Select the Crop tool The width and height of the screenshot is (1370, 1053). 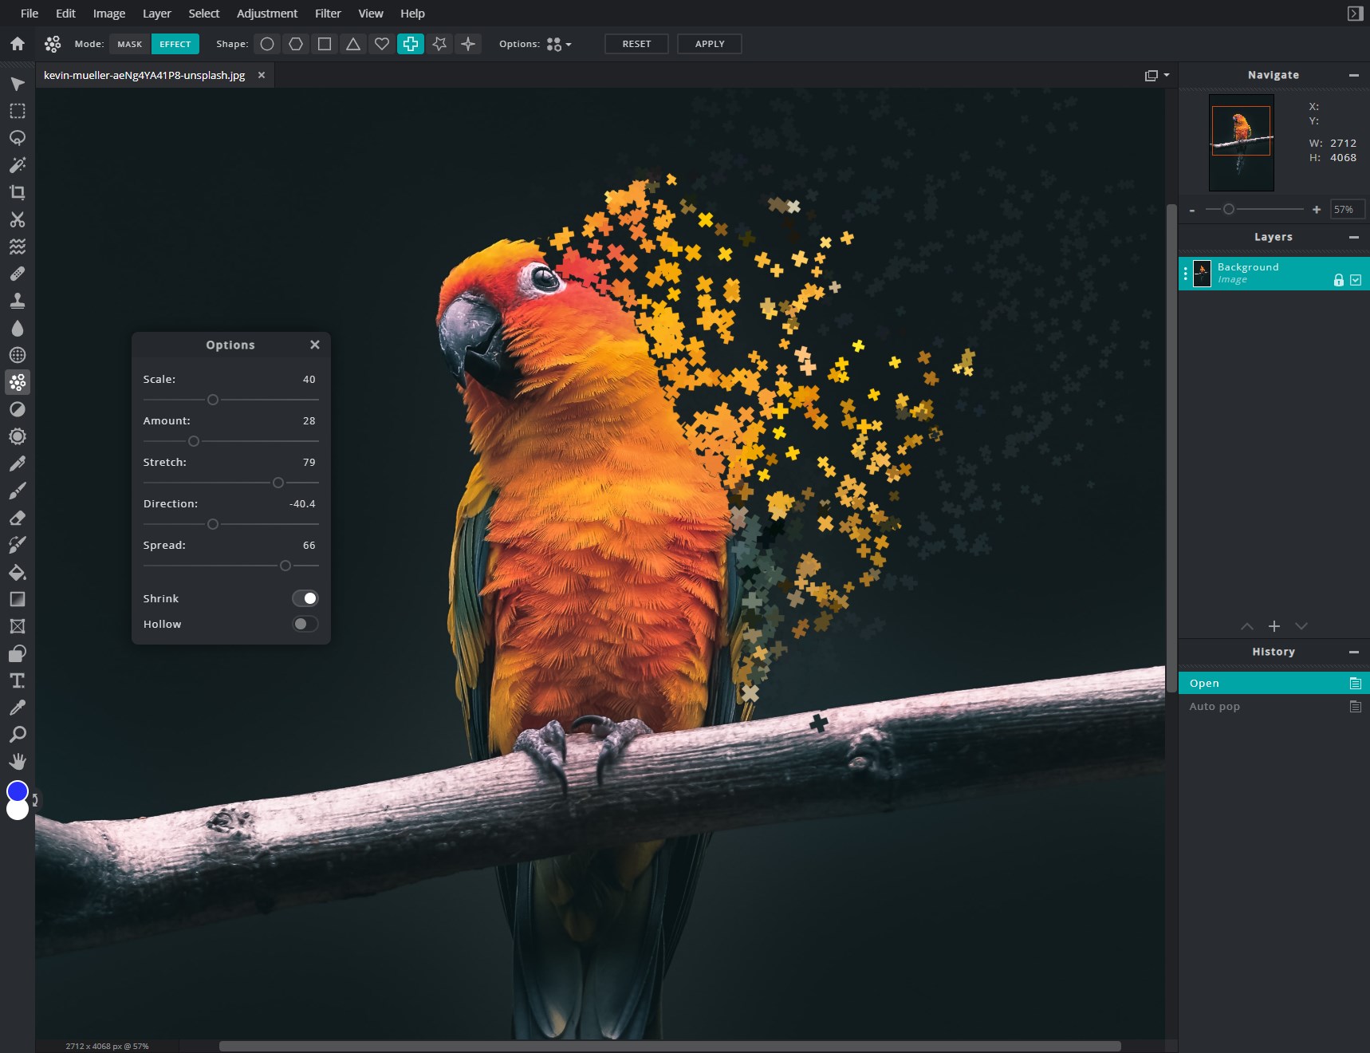point(18,192)
